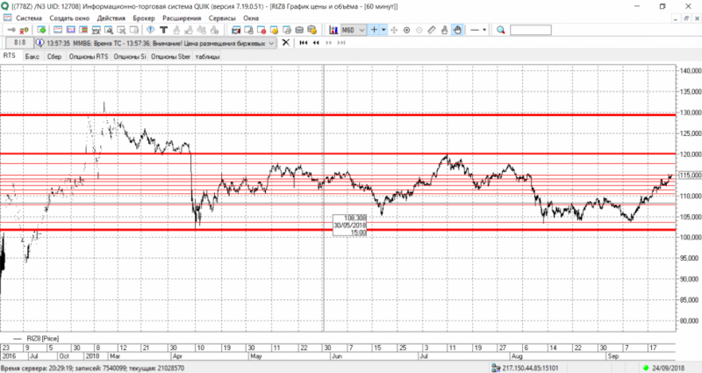The height and width of the screenshot is (373, 702).
Task: Click the date 24/09/2018 in status bar
Action: (668, 368)
